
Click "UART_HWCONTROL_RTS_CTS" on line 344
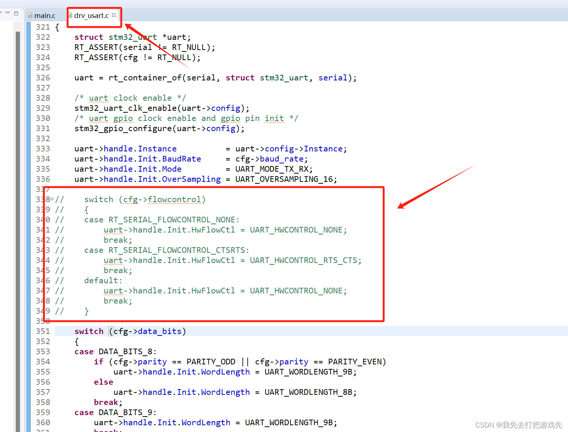[304, 260]
